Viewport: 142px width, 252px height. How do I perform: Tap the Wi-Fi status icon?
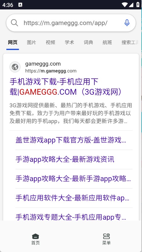[125, 5]
